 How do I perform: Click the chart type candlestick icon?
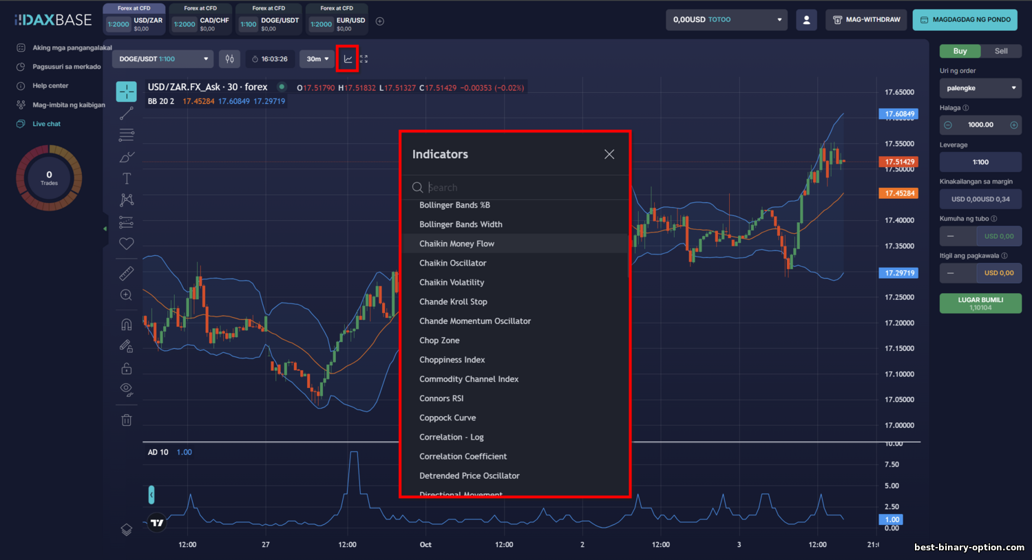pos(230,59)
